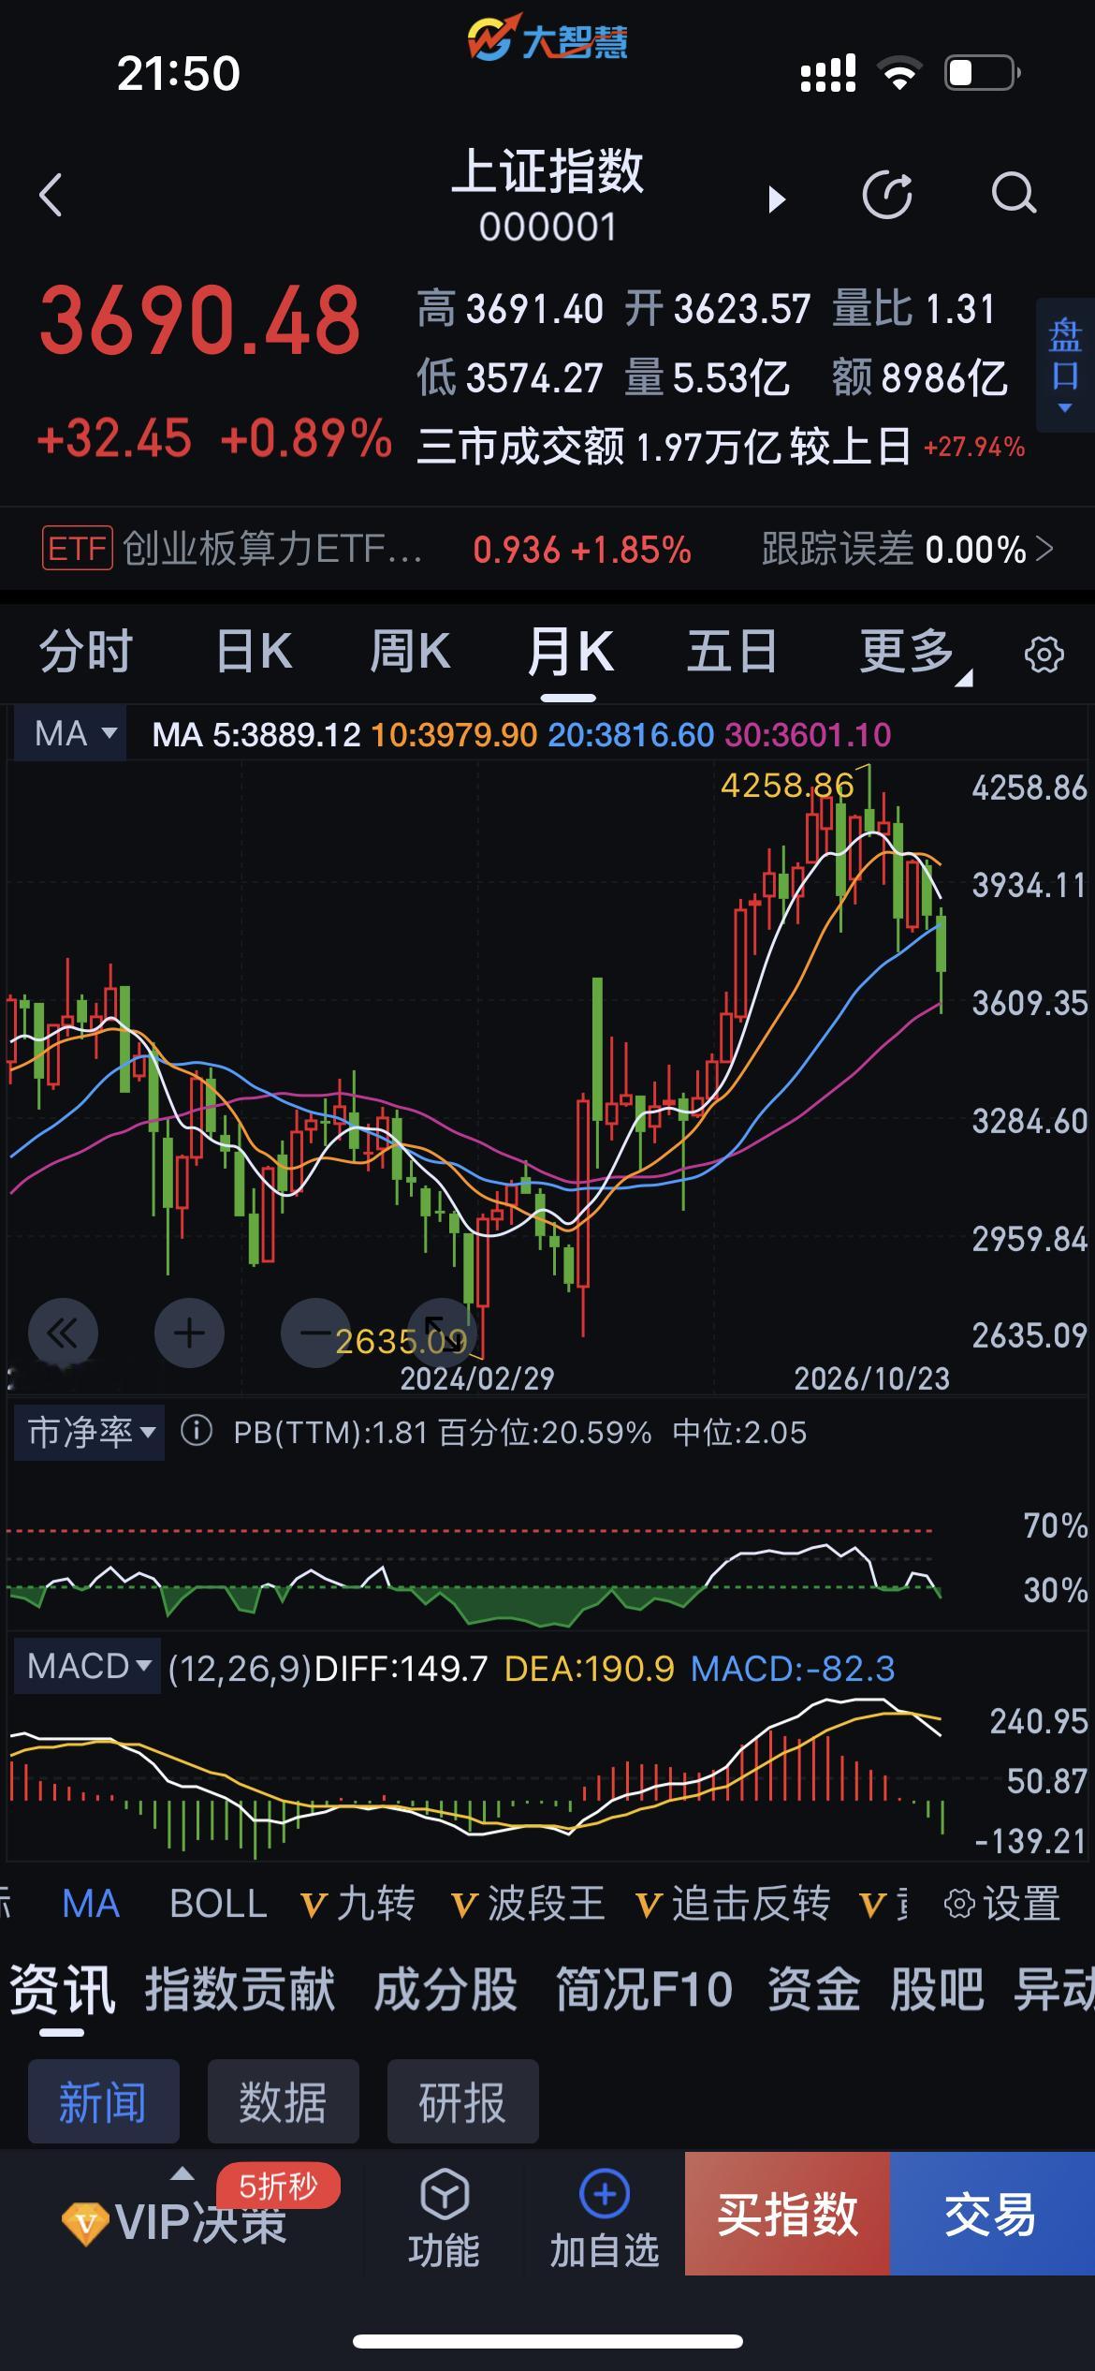The image size is (1095, 2371).
Task: Open fullscreen chart expand icon
Action: click(x=443, y=1333)
